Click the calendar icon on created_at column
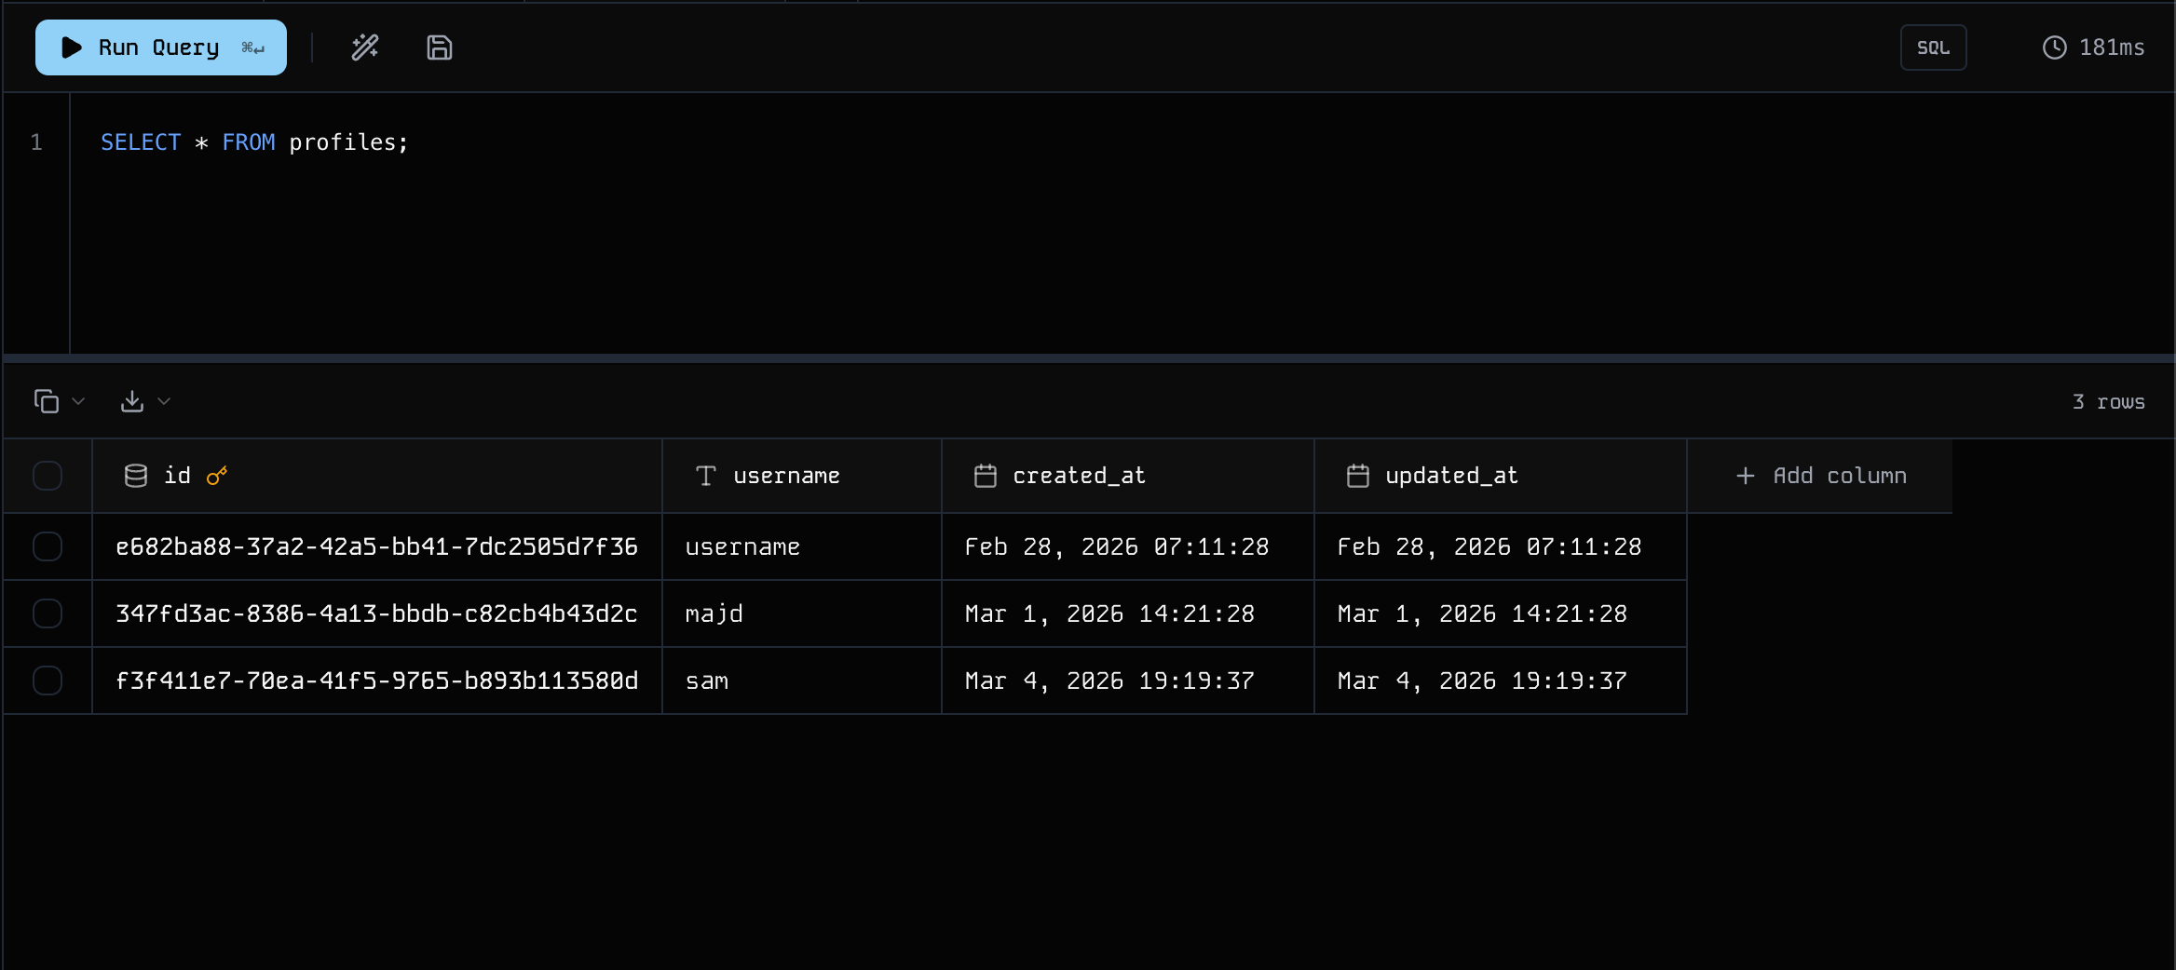 click(x=985, y=475)
